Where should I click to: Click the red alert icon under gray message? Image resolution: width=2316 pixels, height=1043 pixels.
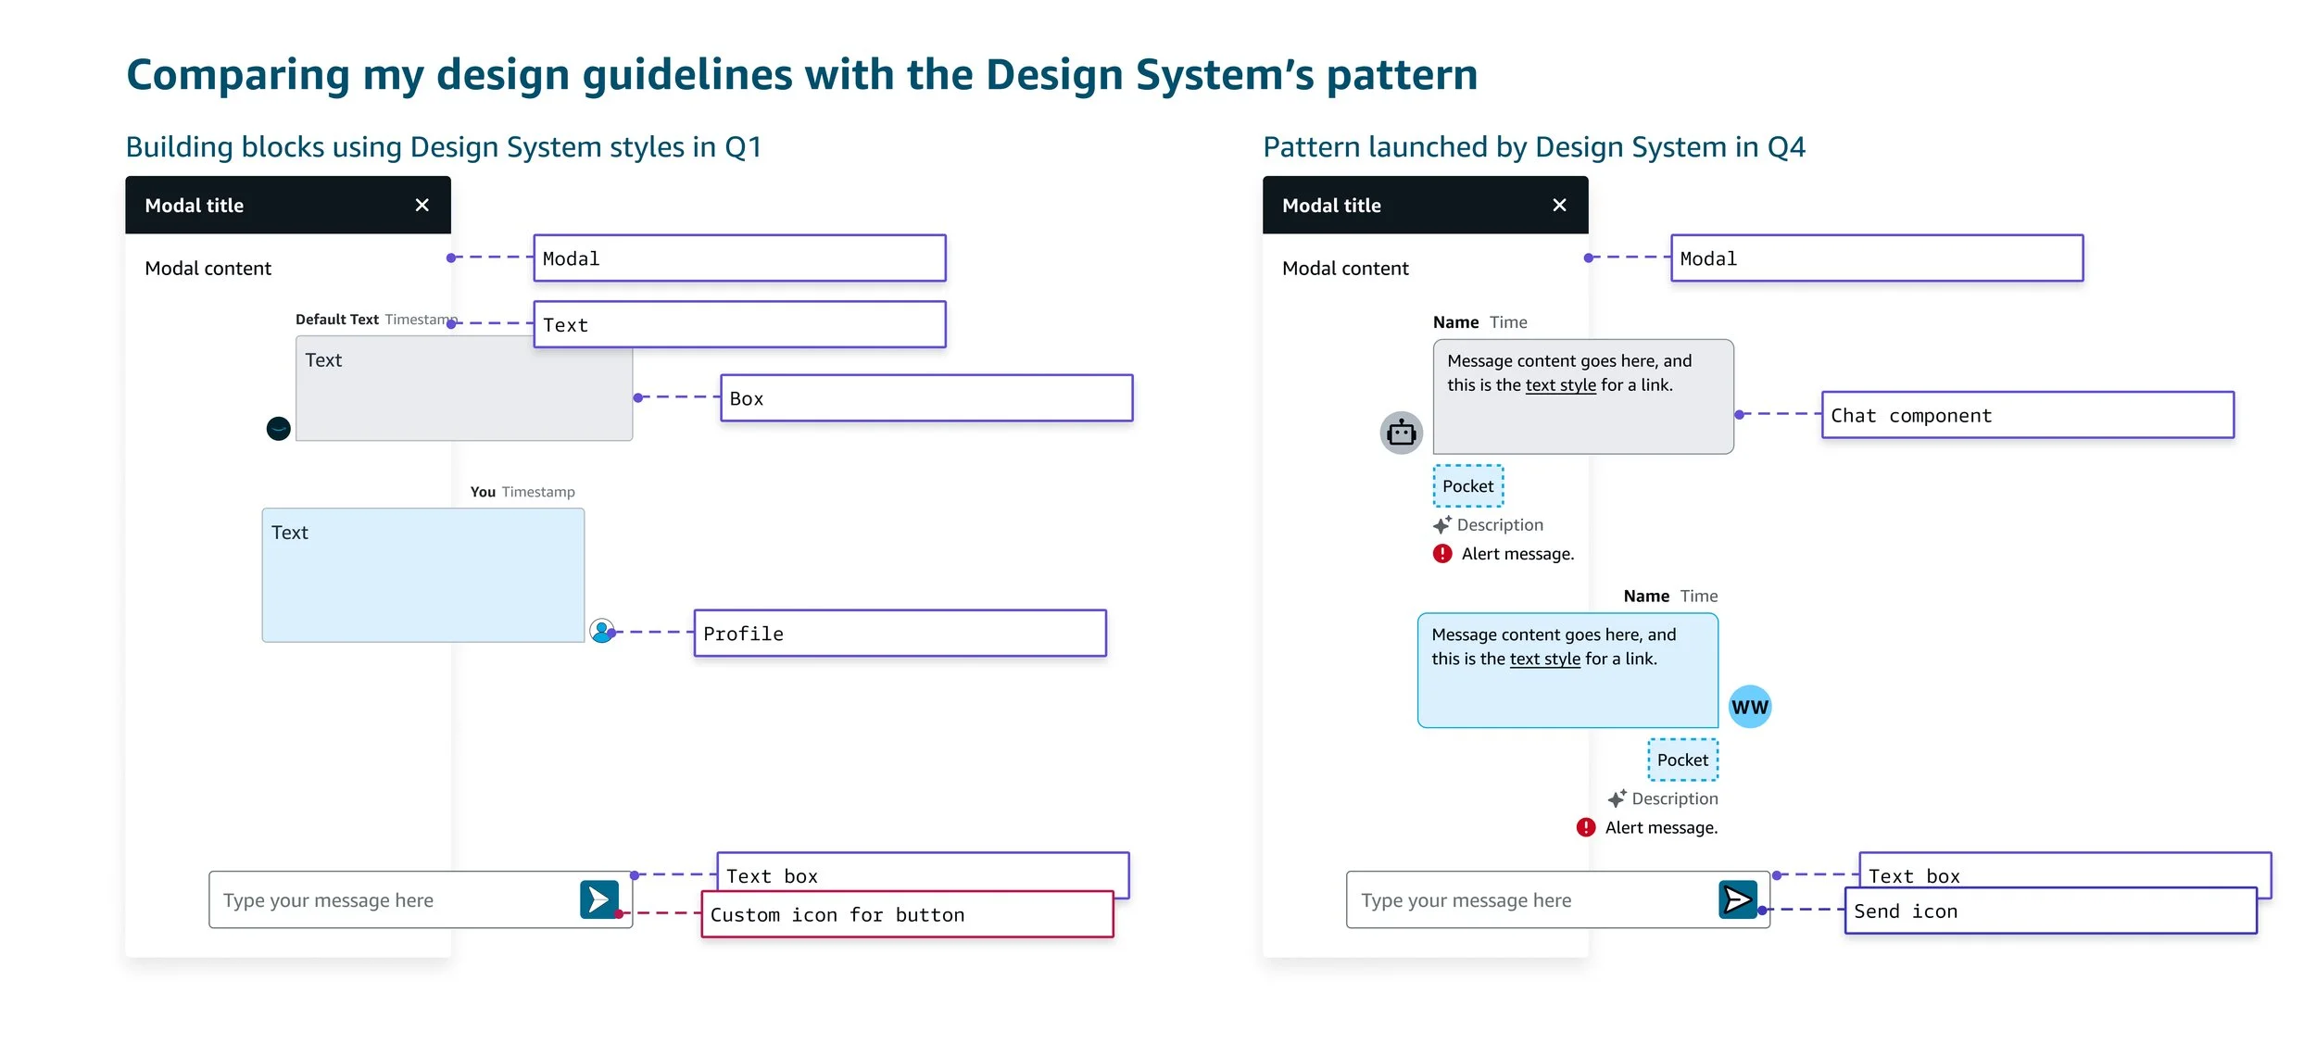click(x=1441, y=554)
